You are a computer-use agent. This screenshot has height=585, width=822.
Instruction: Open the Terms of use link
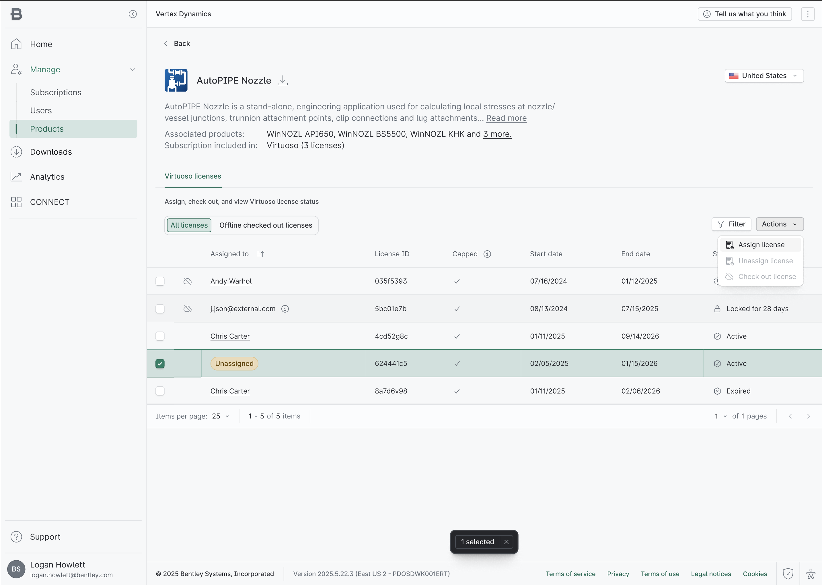point(660,574)
